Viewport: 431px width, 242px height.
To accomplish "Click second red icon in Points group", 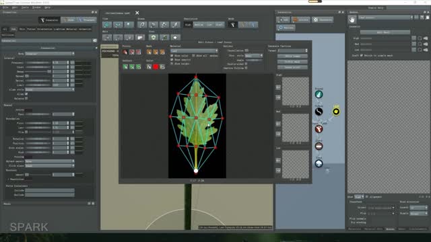I will pos(132,52).
